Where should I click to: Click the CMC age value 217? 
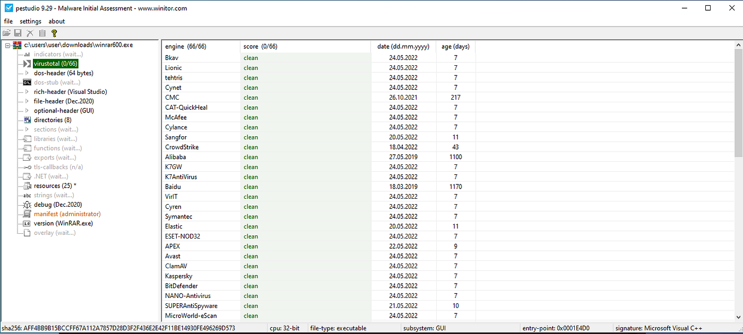point(455,98)
